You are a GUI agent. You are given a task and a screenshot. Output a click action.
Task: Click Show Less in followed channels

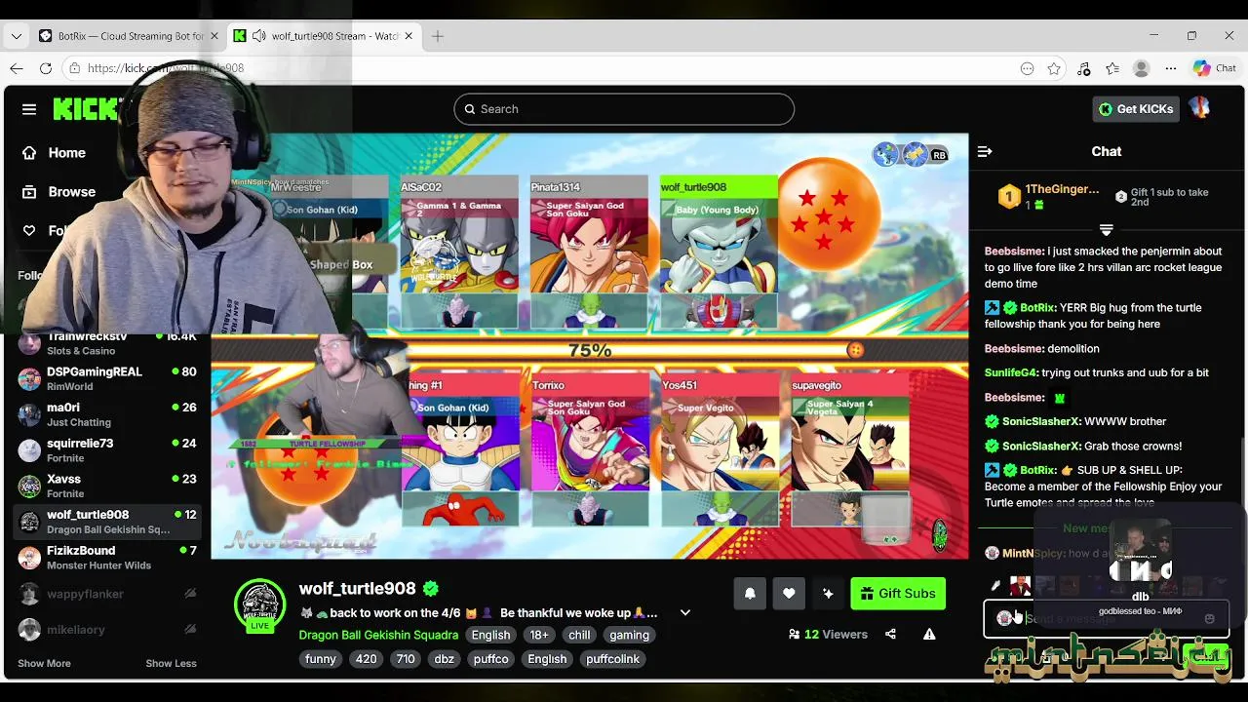[x=171, y=663]
